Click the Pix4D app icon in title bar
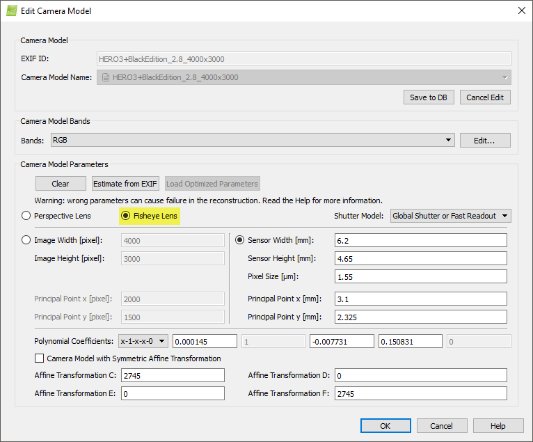 (x=12, y=11)
